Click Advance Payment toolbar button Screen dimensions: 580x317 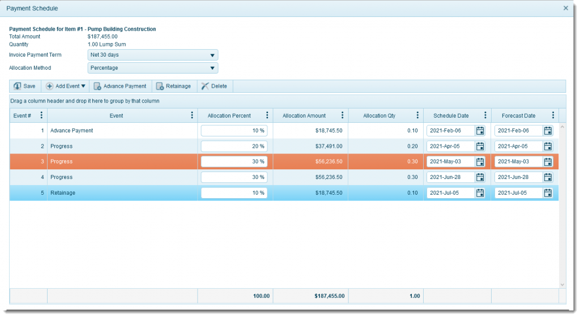(x=120, y=86)
